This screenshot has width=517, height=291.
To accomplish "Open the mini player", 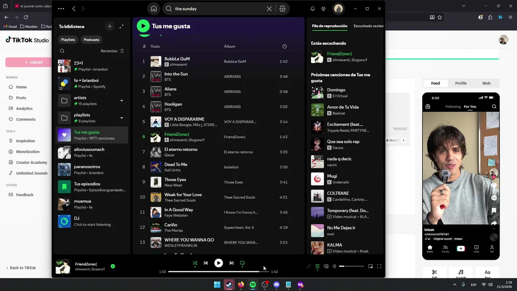I will (370, 266).
